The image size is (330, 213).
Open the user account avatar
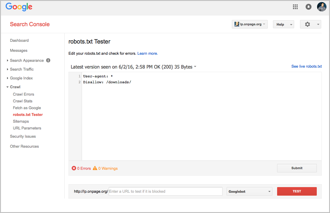click(321, 7)
